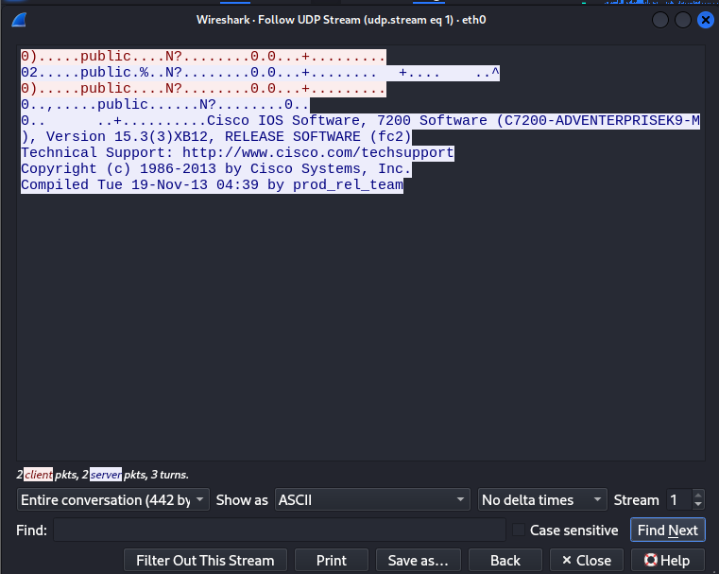Click Filter Out This Stream
Screen dimensions: 719x574
pos(205,560)
